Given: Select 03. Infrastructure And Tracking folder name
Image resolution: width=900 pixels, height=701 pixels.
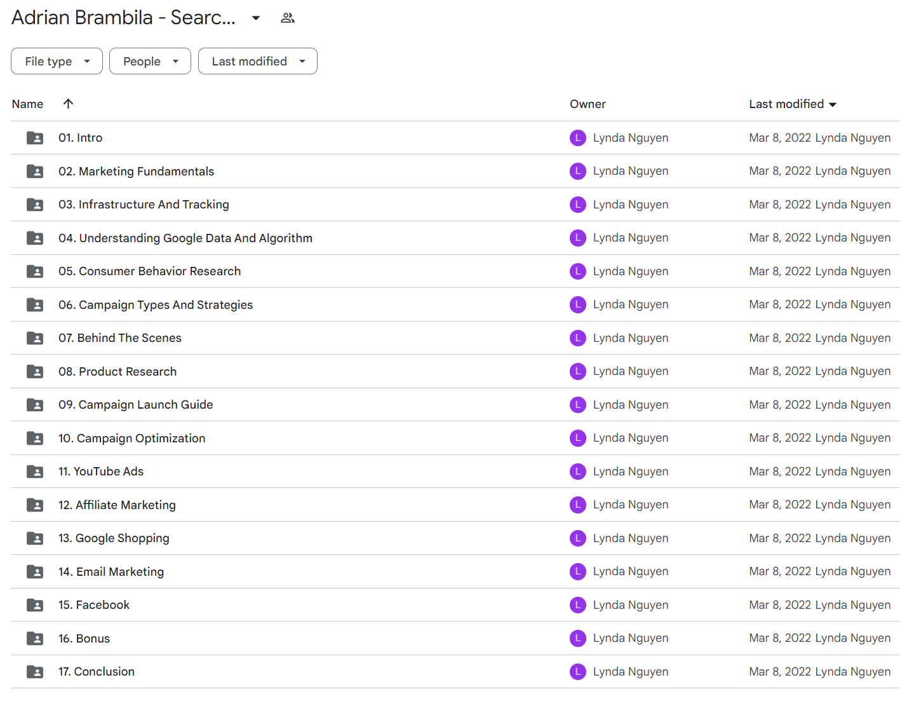Looking at the screenshot, I should pyautogui.click(x=144, y=205).
